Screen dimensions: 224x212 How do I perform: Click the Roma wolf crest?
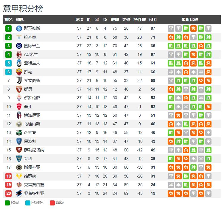coord(19,72)
